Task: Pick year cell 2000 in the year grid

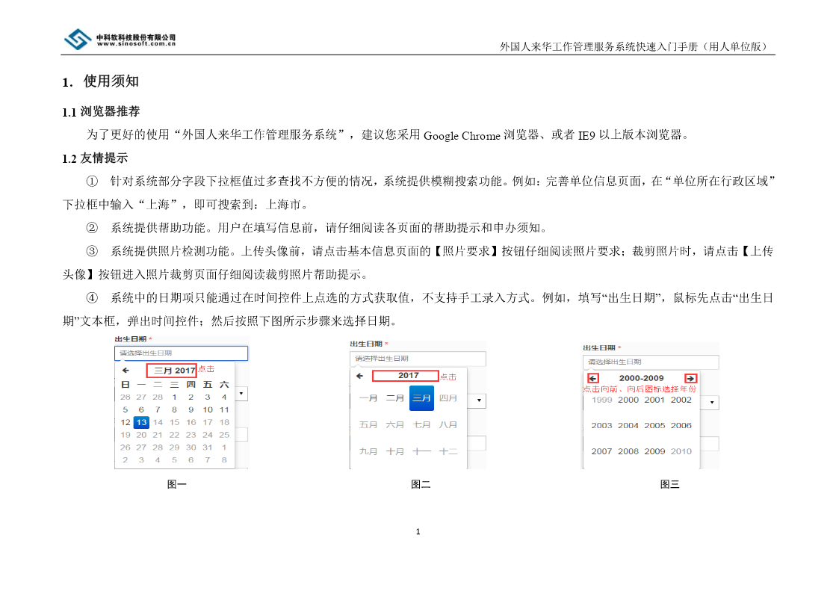Action: tap(628, 400)
